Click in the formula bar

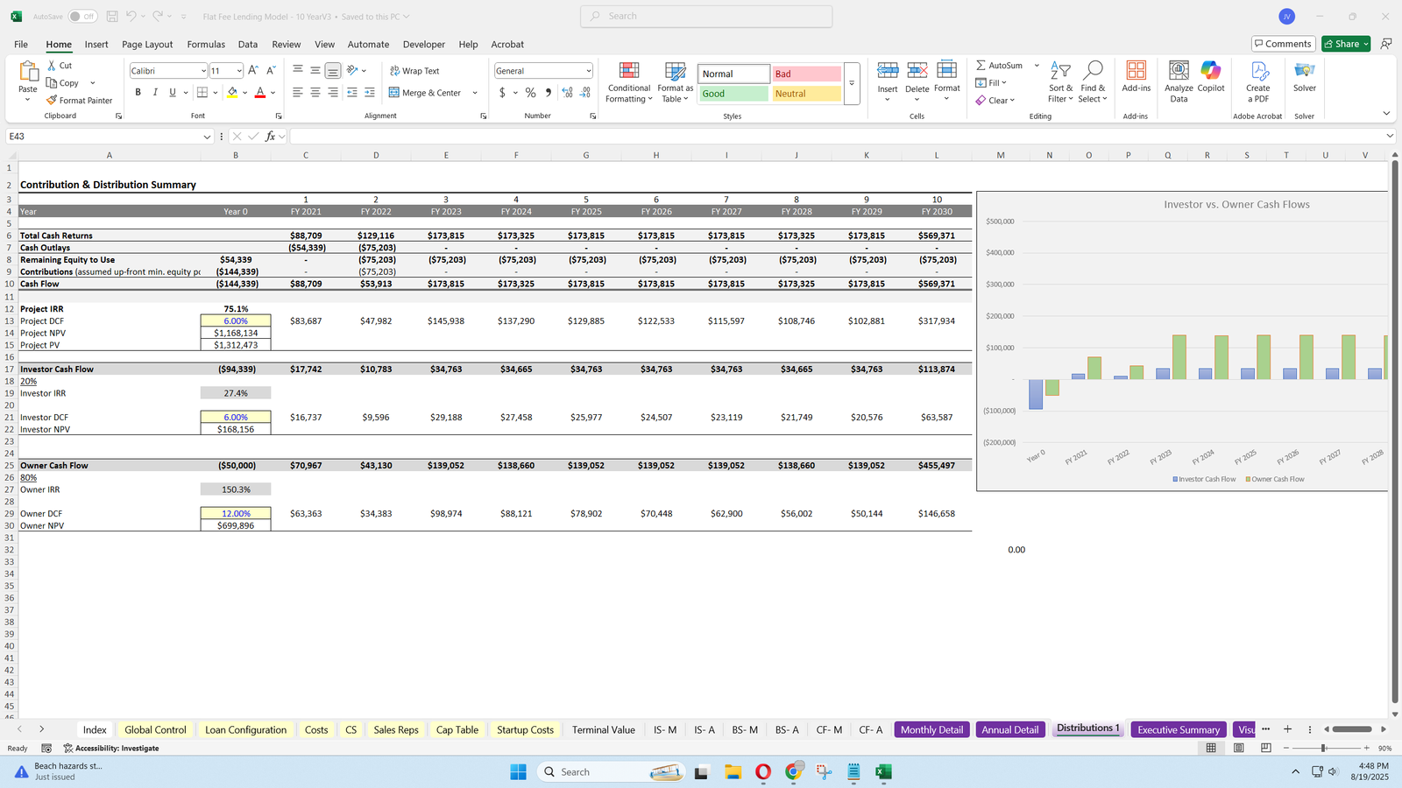(x=832, y=137)
